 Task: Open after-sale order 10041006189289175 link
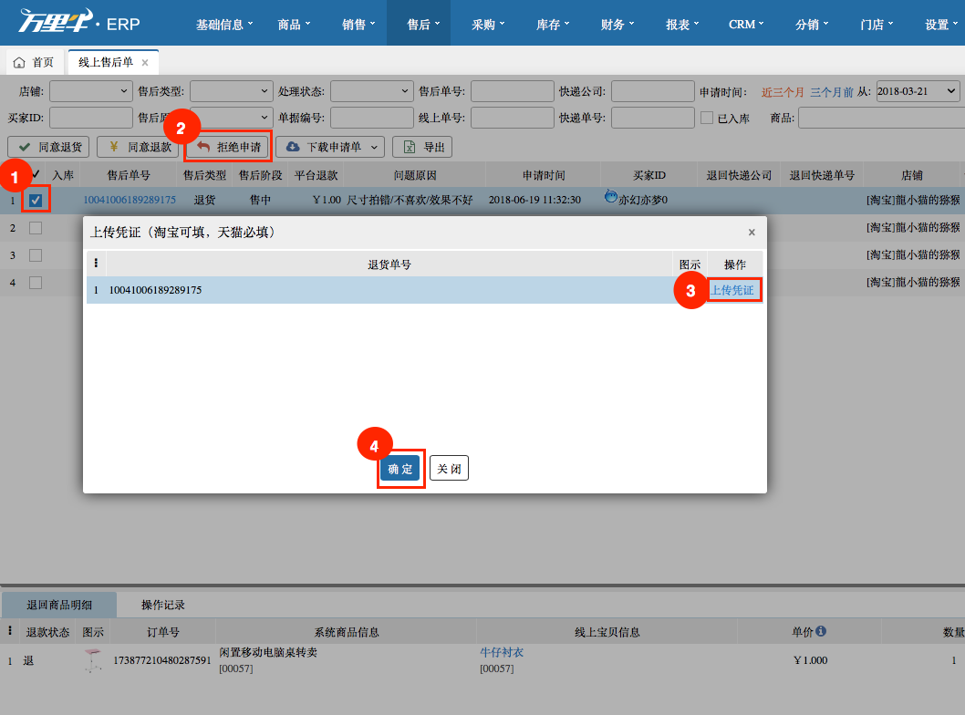click(130, 200)
